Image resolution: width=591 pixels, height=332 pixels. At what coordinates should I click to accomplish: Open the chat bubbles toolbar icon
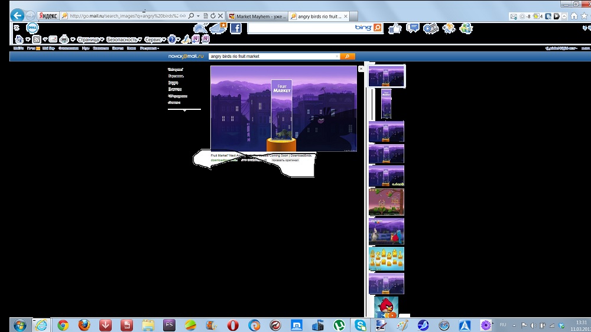click(x=413, y=28)
